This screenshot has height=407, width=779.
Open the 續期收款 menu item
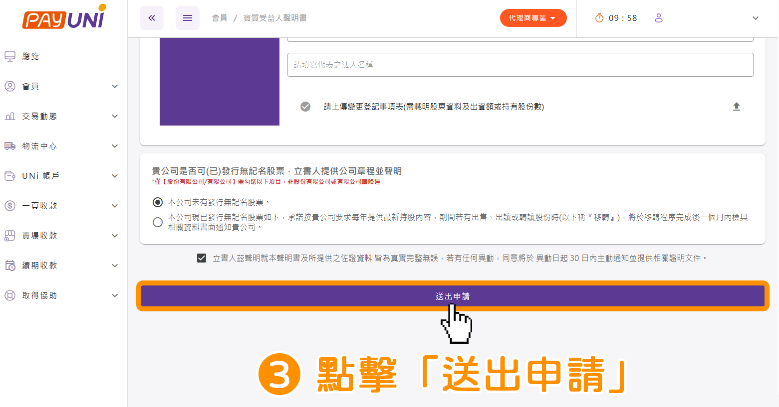(40, 266)
